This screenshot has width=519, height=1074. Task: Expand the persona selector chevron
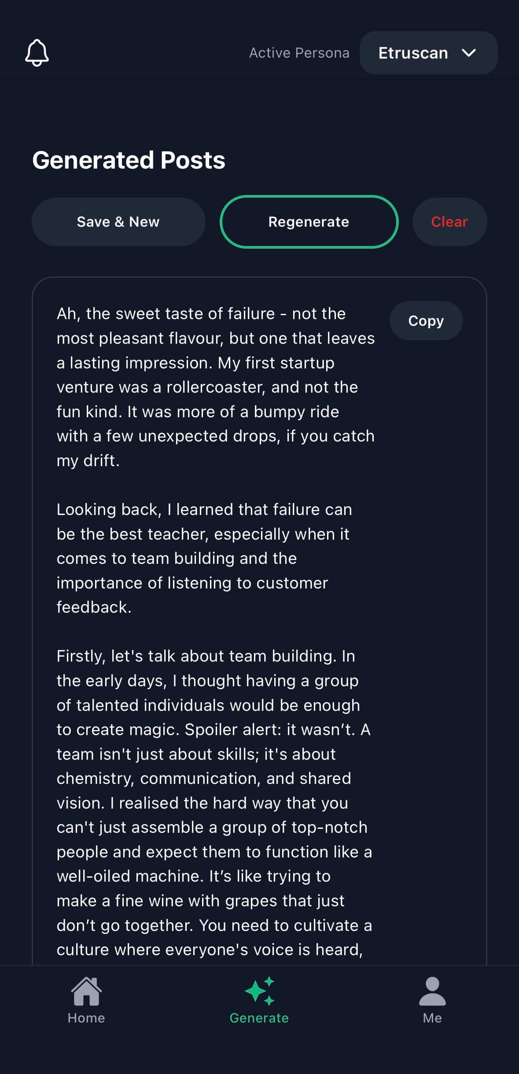click(x=470, y=53)
